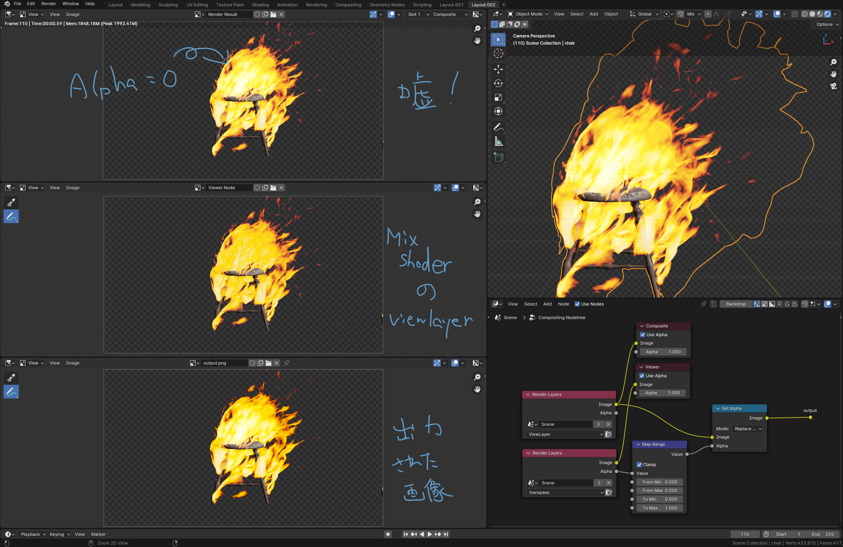This screenshot has width=843, height=547.
Task: Toggle Use Alpha on Composite node
Action: click(643, 335)
